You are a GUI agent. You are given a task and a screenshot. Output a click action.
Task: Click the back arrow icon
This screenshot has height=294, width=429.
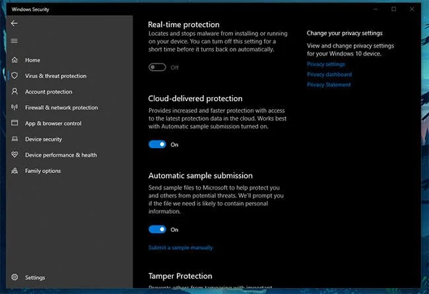pos(15,23)
